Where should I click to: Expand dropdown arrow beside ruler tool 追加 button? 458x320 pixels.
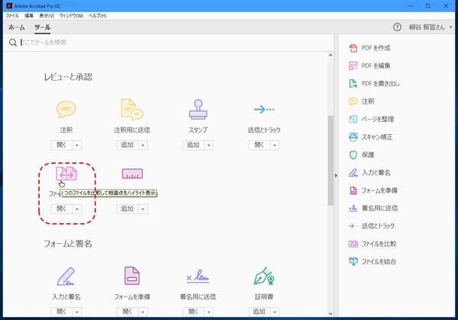point(143,209)
